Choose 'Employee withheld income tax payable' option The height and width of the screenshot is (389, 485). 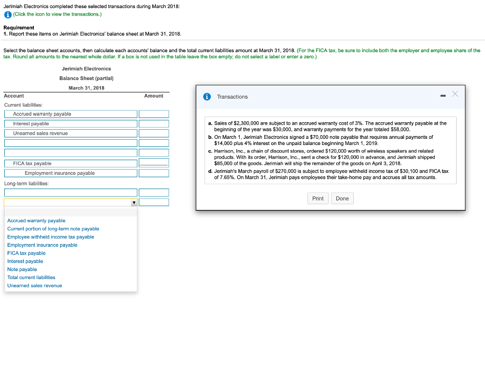click(51, 237)
